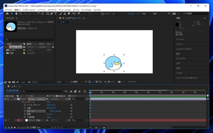Select the Pen tool
The height and width of the screenshot is (133, 213).
click(x=52, y=13)
